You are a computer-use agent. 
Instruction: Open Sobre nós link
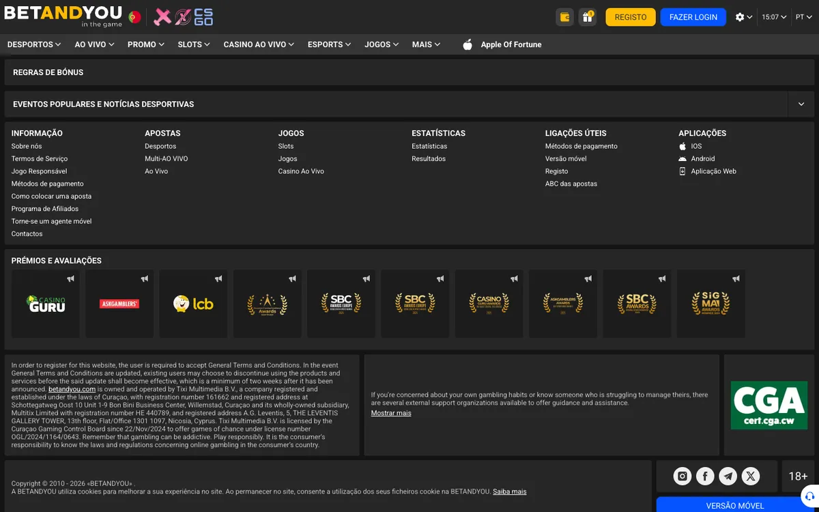[x=27, y=146]
